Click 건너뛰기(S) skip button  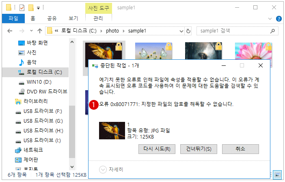point(199,149)
